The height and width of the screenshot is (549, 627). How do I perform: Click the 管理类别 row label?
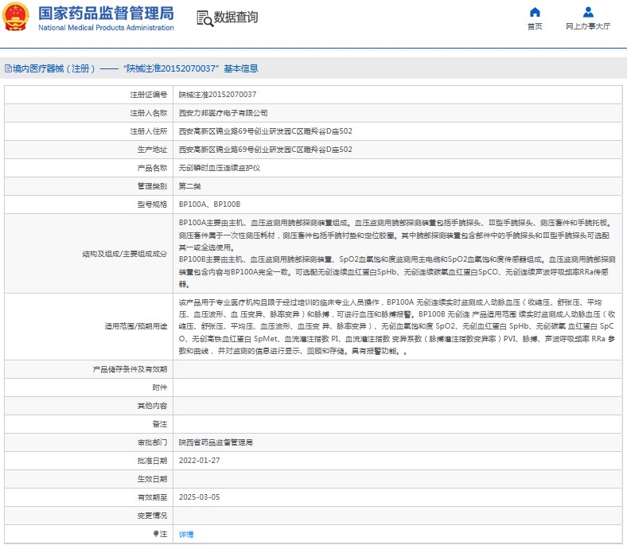point(152,186)
